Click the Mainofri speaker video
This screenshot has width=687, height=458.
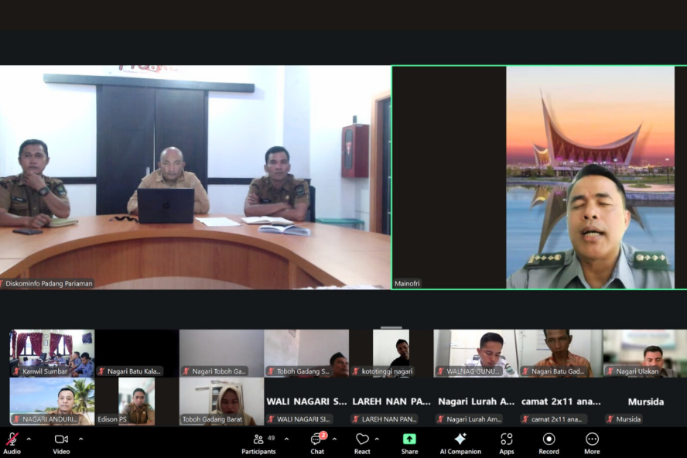(x=539, y=177)
